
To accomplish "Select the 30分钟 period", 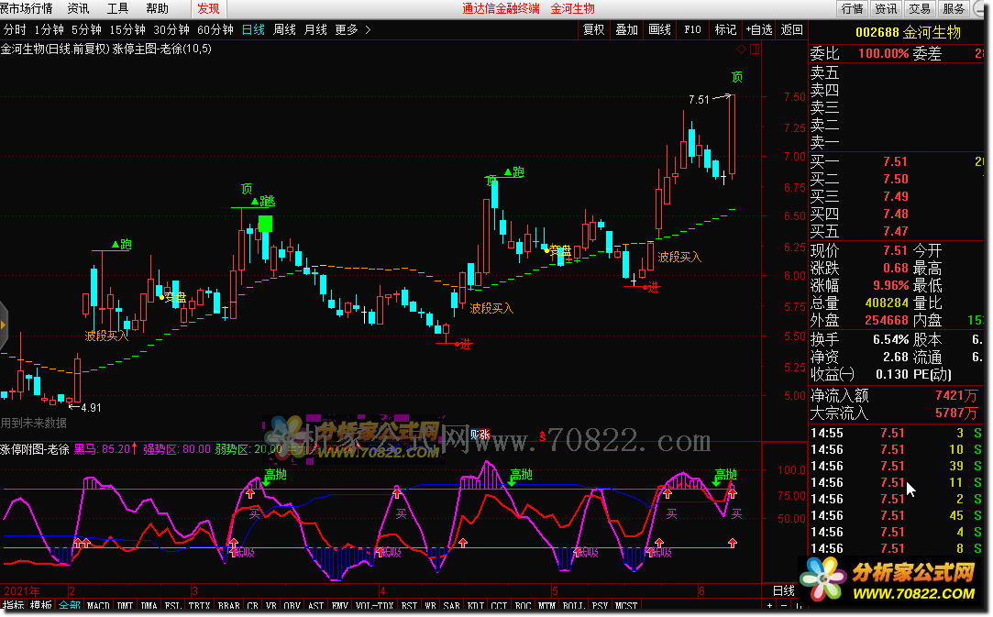I will pyautogui.click(x=171, y=29).
